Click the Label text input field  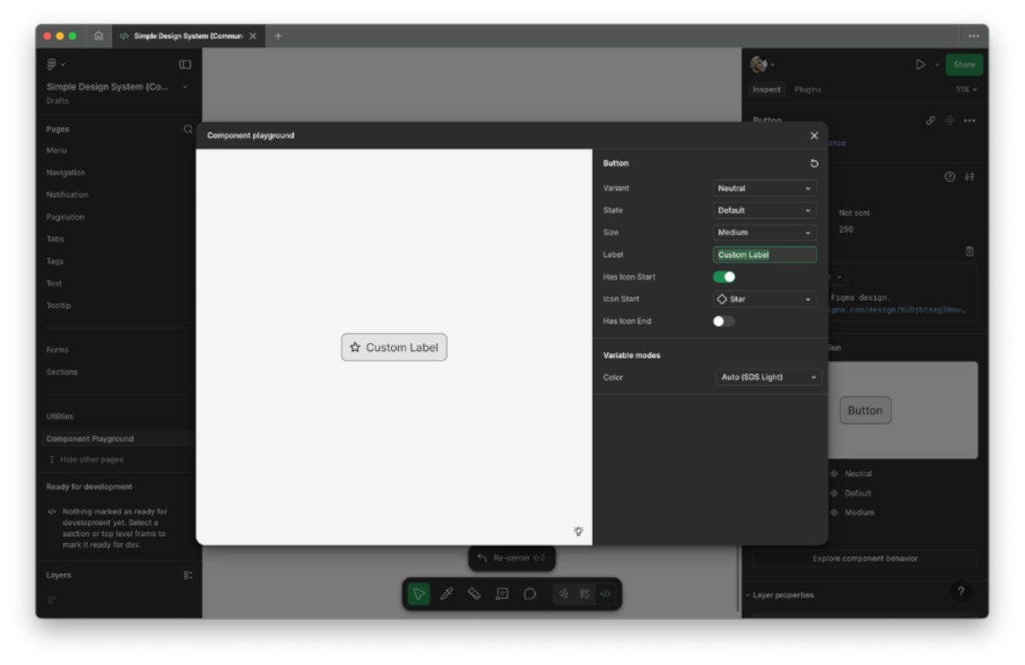click(x=764, y=254)
